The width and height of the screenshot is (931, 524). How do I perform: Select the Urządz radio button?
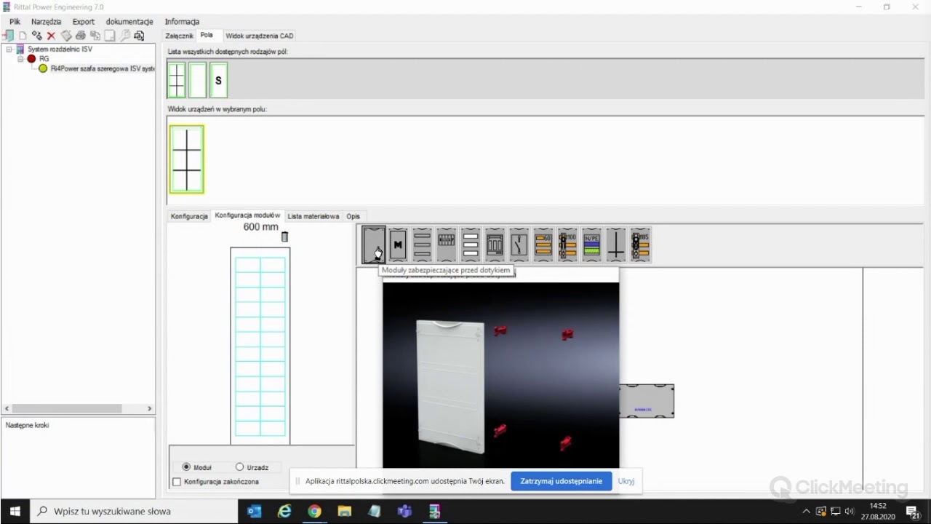pos(239,467)
